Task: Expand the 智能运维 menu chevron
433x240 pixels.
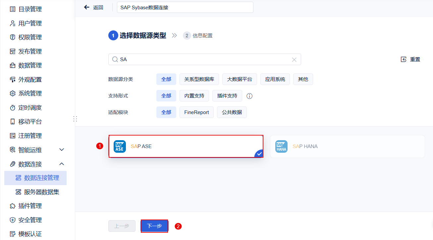Action: click(x=62, y=150)
